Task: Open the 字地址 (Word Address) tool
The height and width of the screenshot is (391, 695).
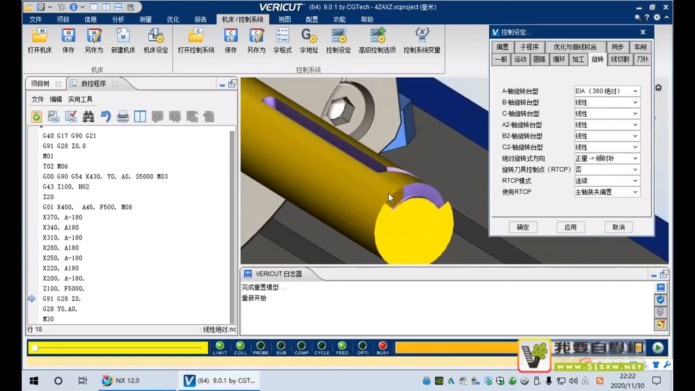Action: coord(309,41)
